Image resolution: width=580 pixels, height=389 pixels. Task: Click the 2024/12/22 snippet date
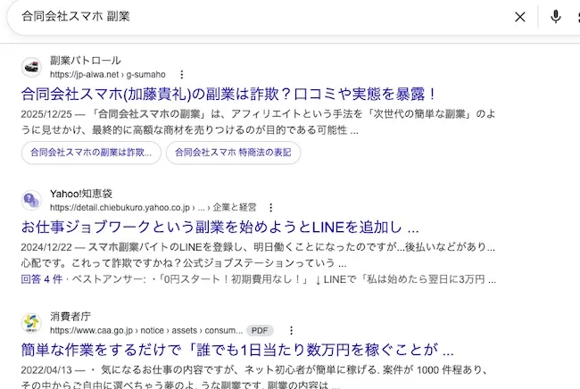[x=46, y=247]
